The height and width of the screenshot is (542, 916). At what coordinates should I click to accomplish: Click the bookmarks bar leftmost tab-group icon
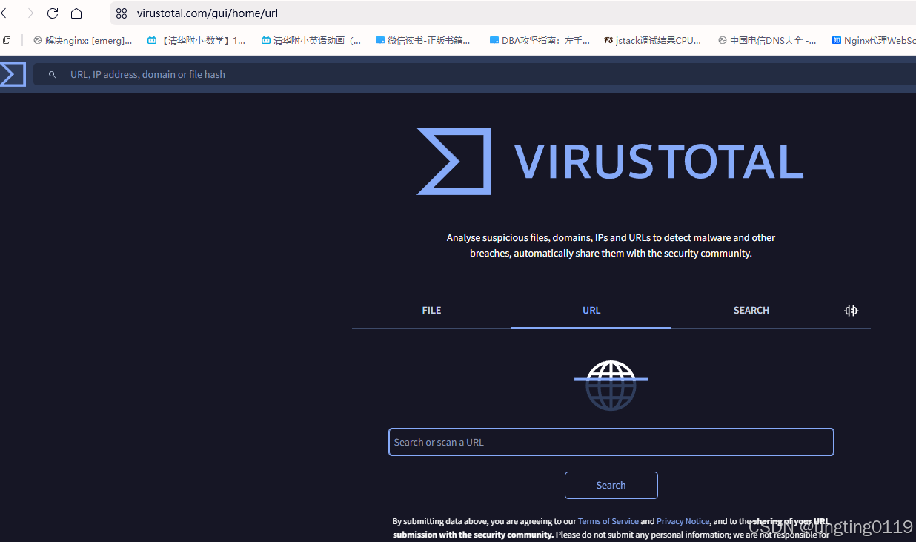(x=7, y=41)
